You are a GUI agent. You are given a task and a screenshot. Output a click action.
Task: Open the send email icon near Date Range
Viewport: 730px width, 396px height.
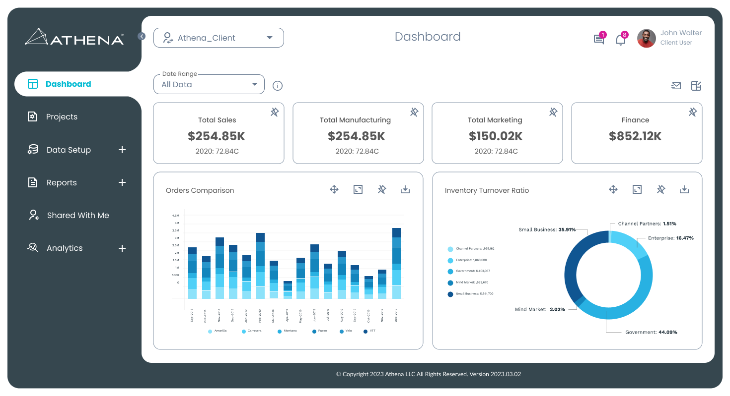676,85
